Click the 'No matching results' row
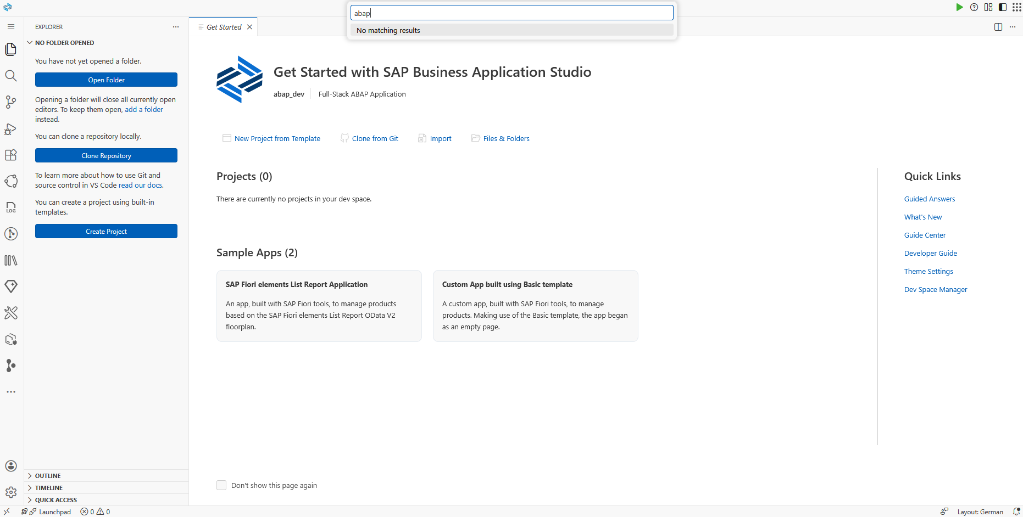The width and height of the screenshot is (1023, 517). pyautogui.click(x=511, y=30)
